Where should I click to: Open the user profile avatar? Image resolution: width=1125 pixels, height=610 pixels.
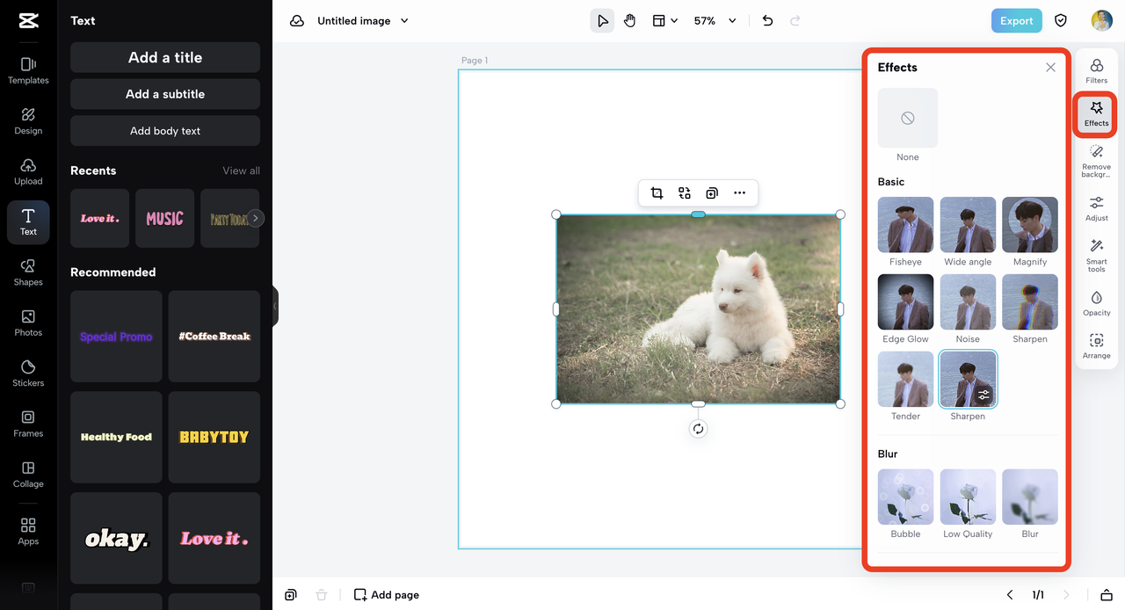tap(1102, 21)
